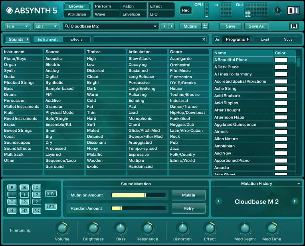The width and height of the screenshot is (305, 246).
Task: Open the File dropdown menu
Action: click(17, 26)
